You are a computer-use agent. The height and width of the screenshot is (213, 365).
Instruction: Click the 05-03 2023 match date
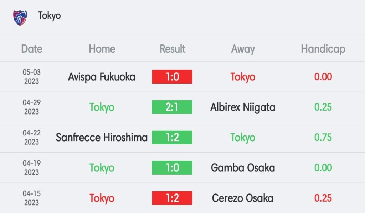32,77
